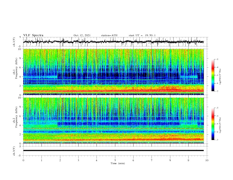Click the "-5" label on ch.1 color bar

(217, 75)
